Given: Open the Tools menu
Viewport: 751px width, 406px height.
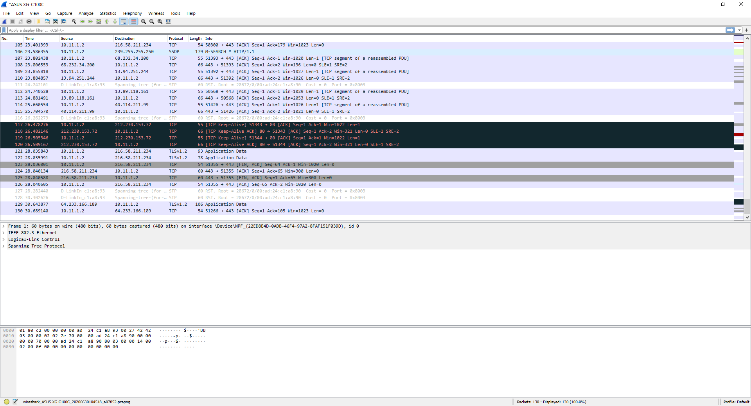Looking at the screenshot, I should pyautogui.click(x=175, y=13).
